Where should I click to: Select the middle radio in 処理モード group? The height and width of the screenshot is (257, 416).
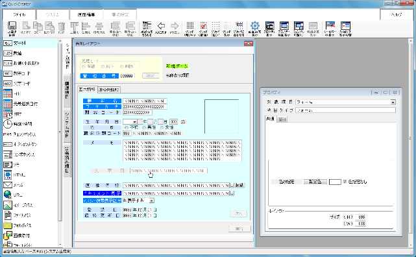(x=103, y=66)
